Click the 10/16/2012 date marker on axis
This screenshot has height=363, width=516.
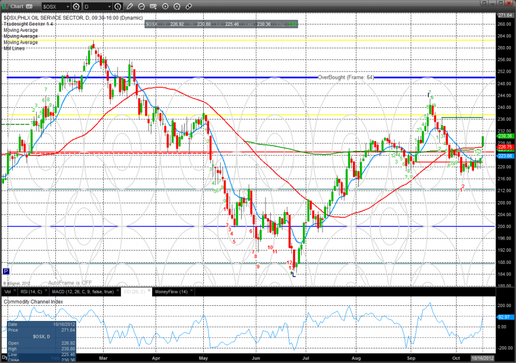pyautogui.click(x=482, y=358)
